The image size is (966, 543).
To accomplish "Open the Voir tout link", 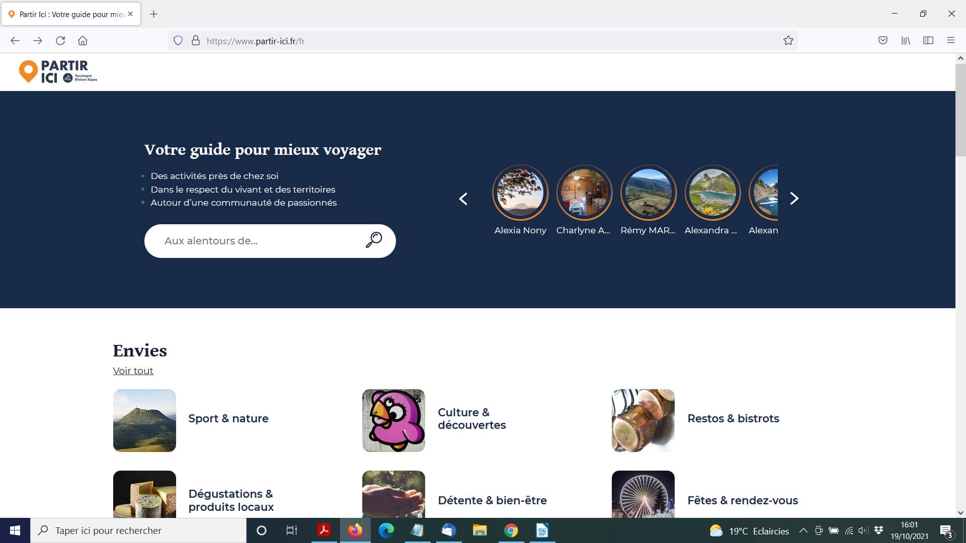I will [x=133, y=371].
